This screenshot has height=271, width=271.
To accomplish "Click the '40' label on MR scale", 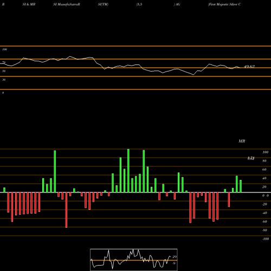I will [x=264, y=178].
